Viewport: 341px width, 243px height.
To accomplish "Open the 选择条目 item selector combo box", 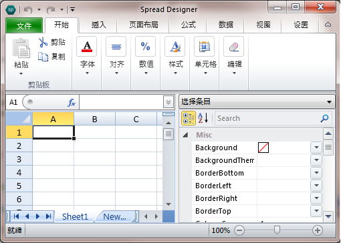I will pos(257,101).
